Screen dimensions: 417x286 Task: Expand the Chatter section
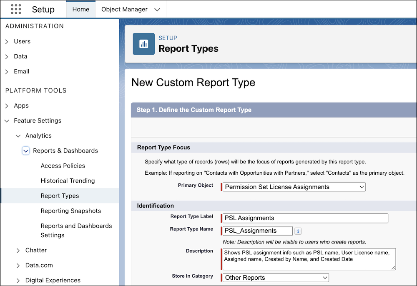[x=18, y=251]
